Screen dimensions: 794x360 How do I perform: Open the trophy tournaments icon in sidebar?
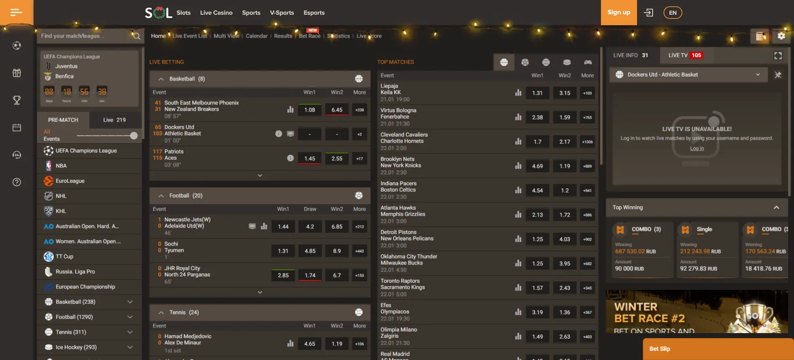coord(17,100)
